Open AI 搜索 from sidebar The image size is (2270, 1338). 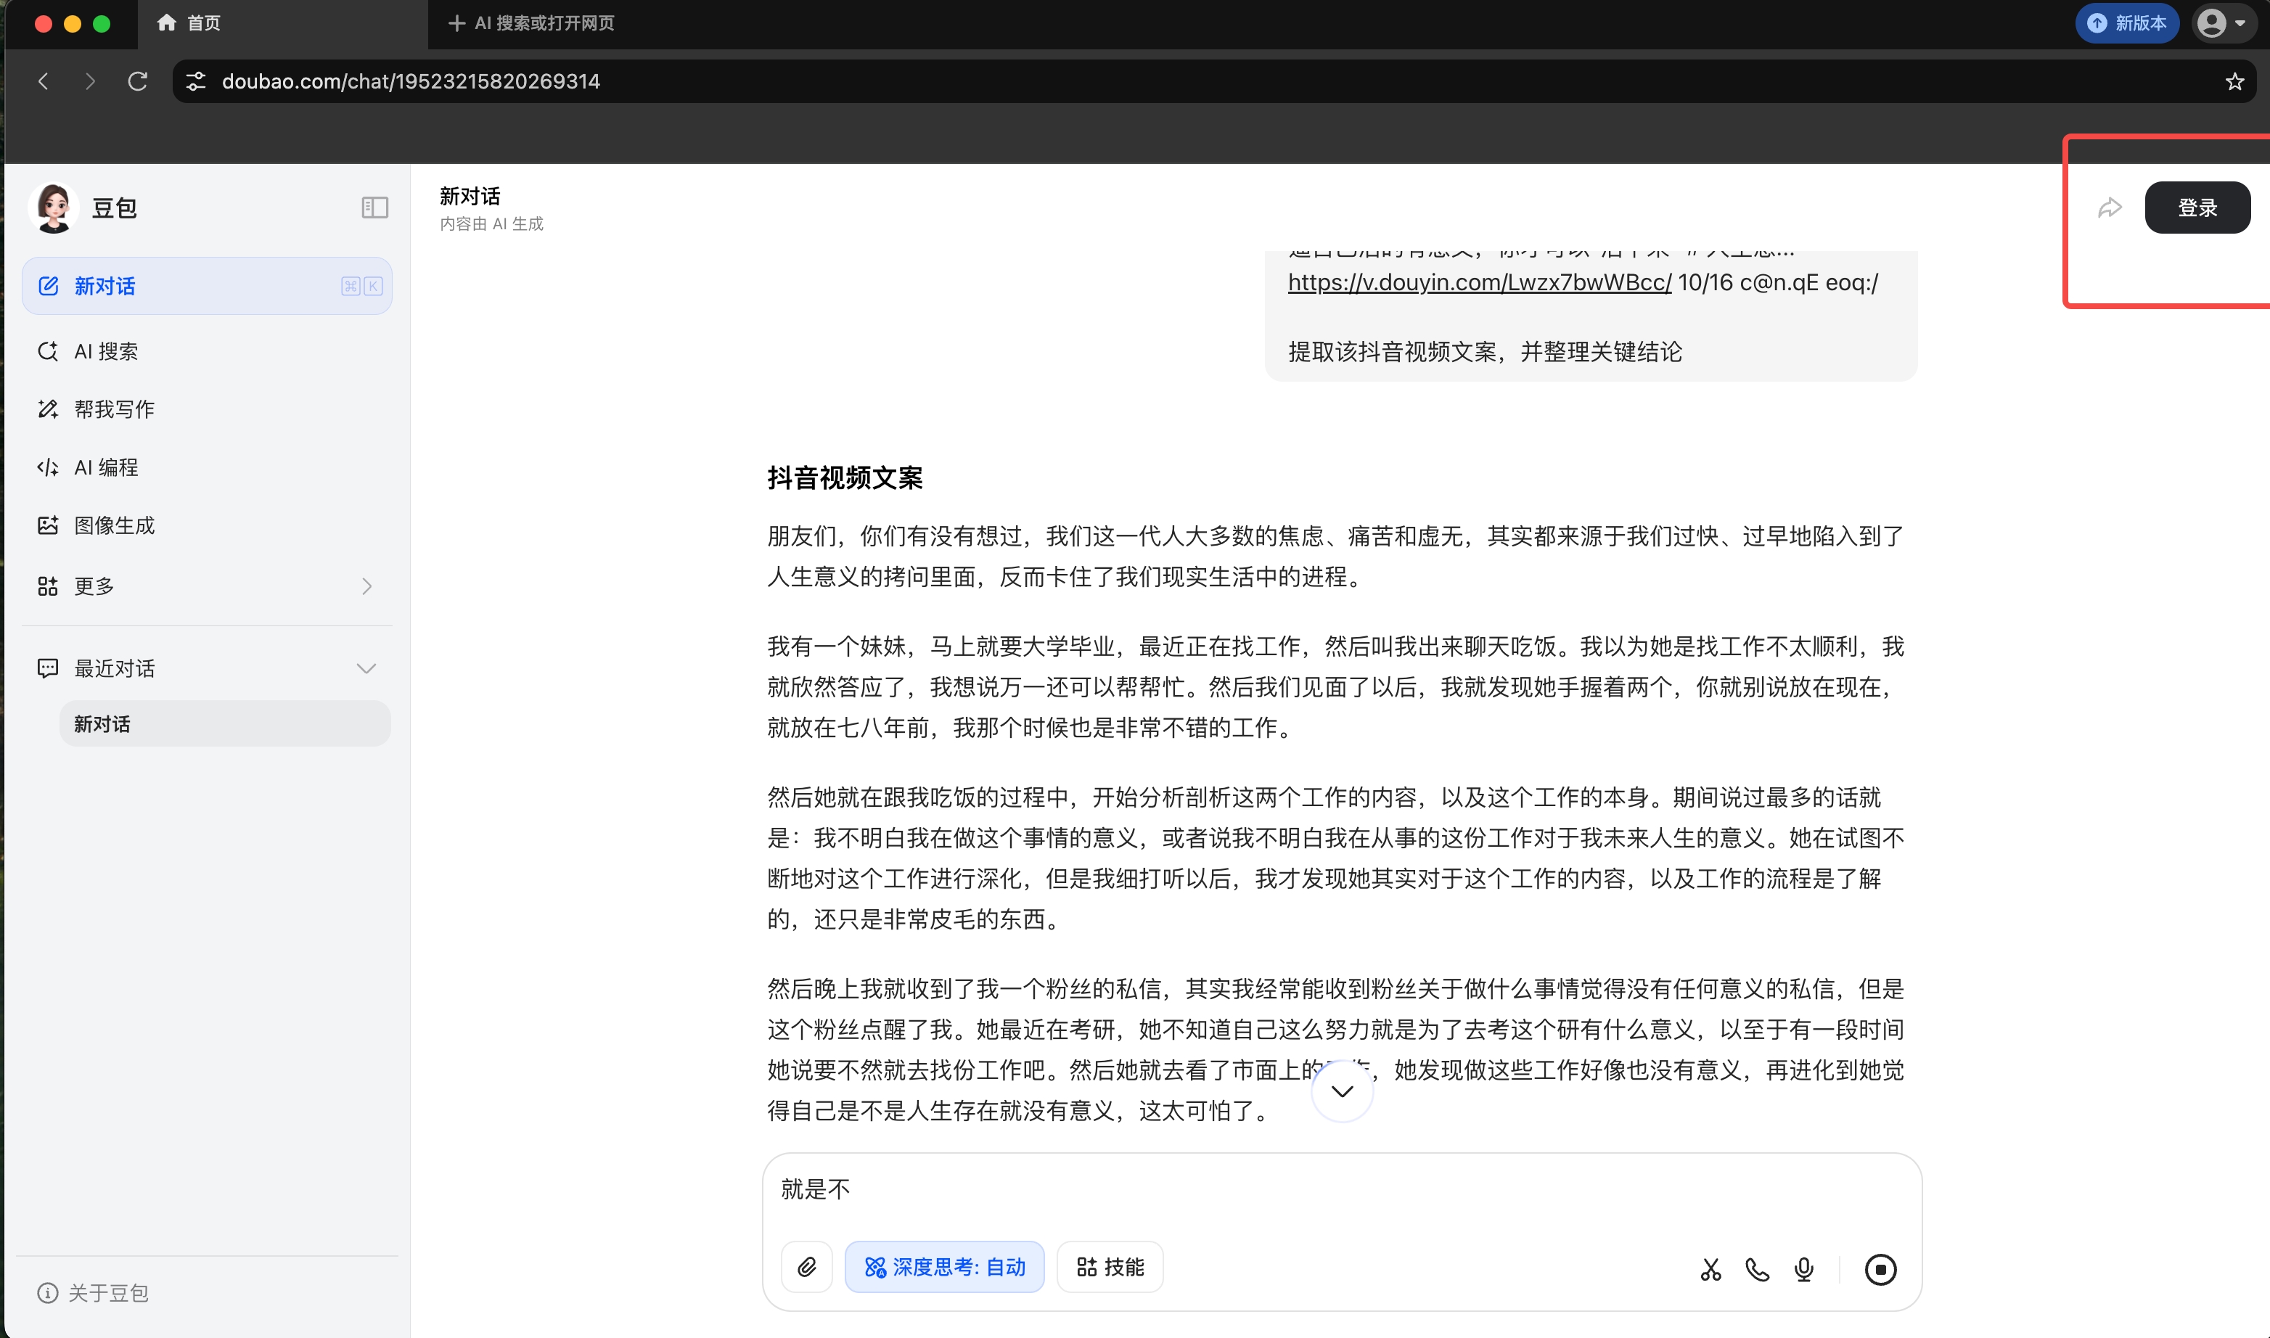105,352
